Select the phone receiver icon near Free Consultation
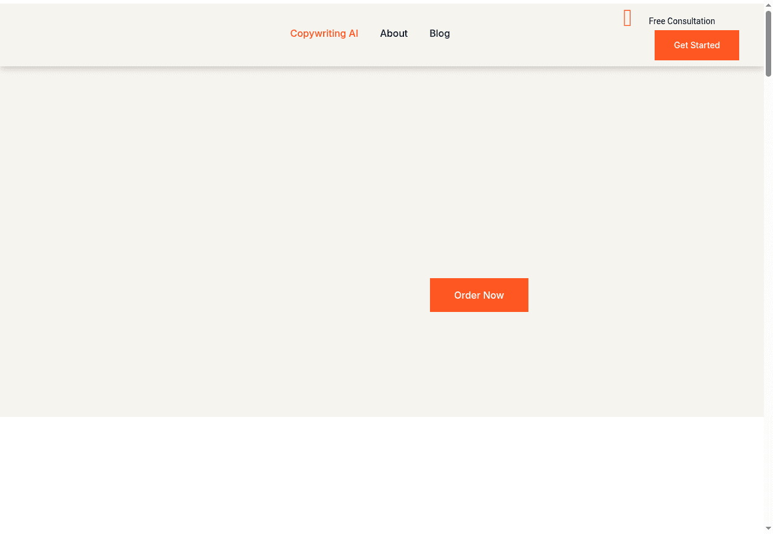Image resolution: width=773 pixels, height=534 pixels. 627,18
